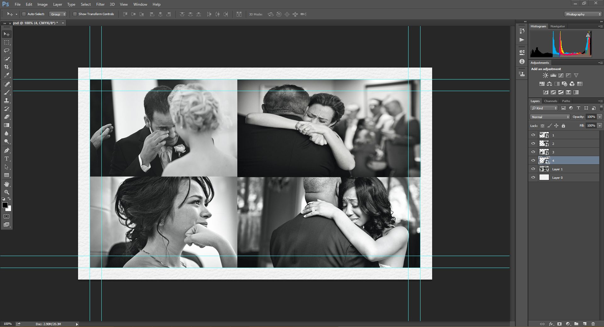Viewport: 604px width, 327px height.
Task: Click the Delete layer trash icon
Action: point(593,324)
